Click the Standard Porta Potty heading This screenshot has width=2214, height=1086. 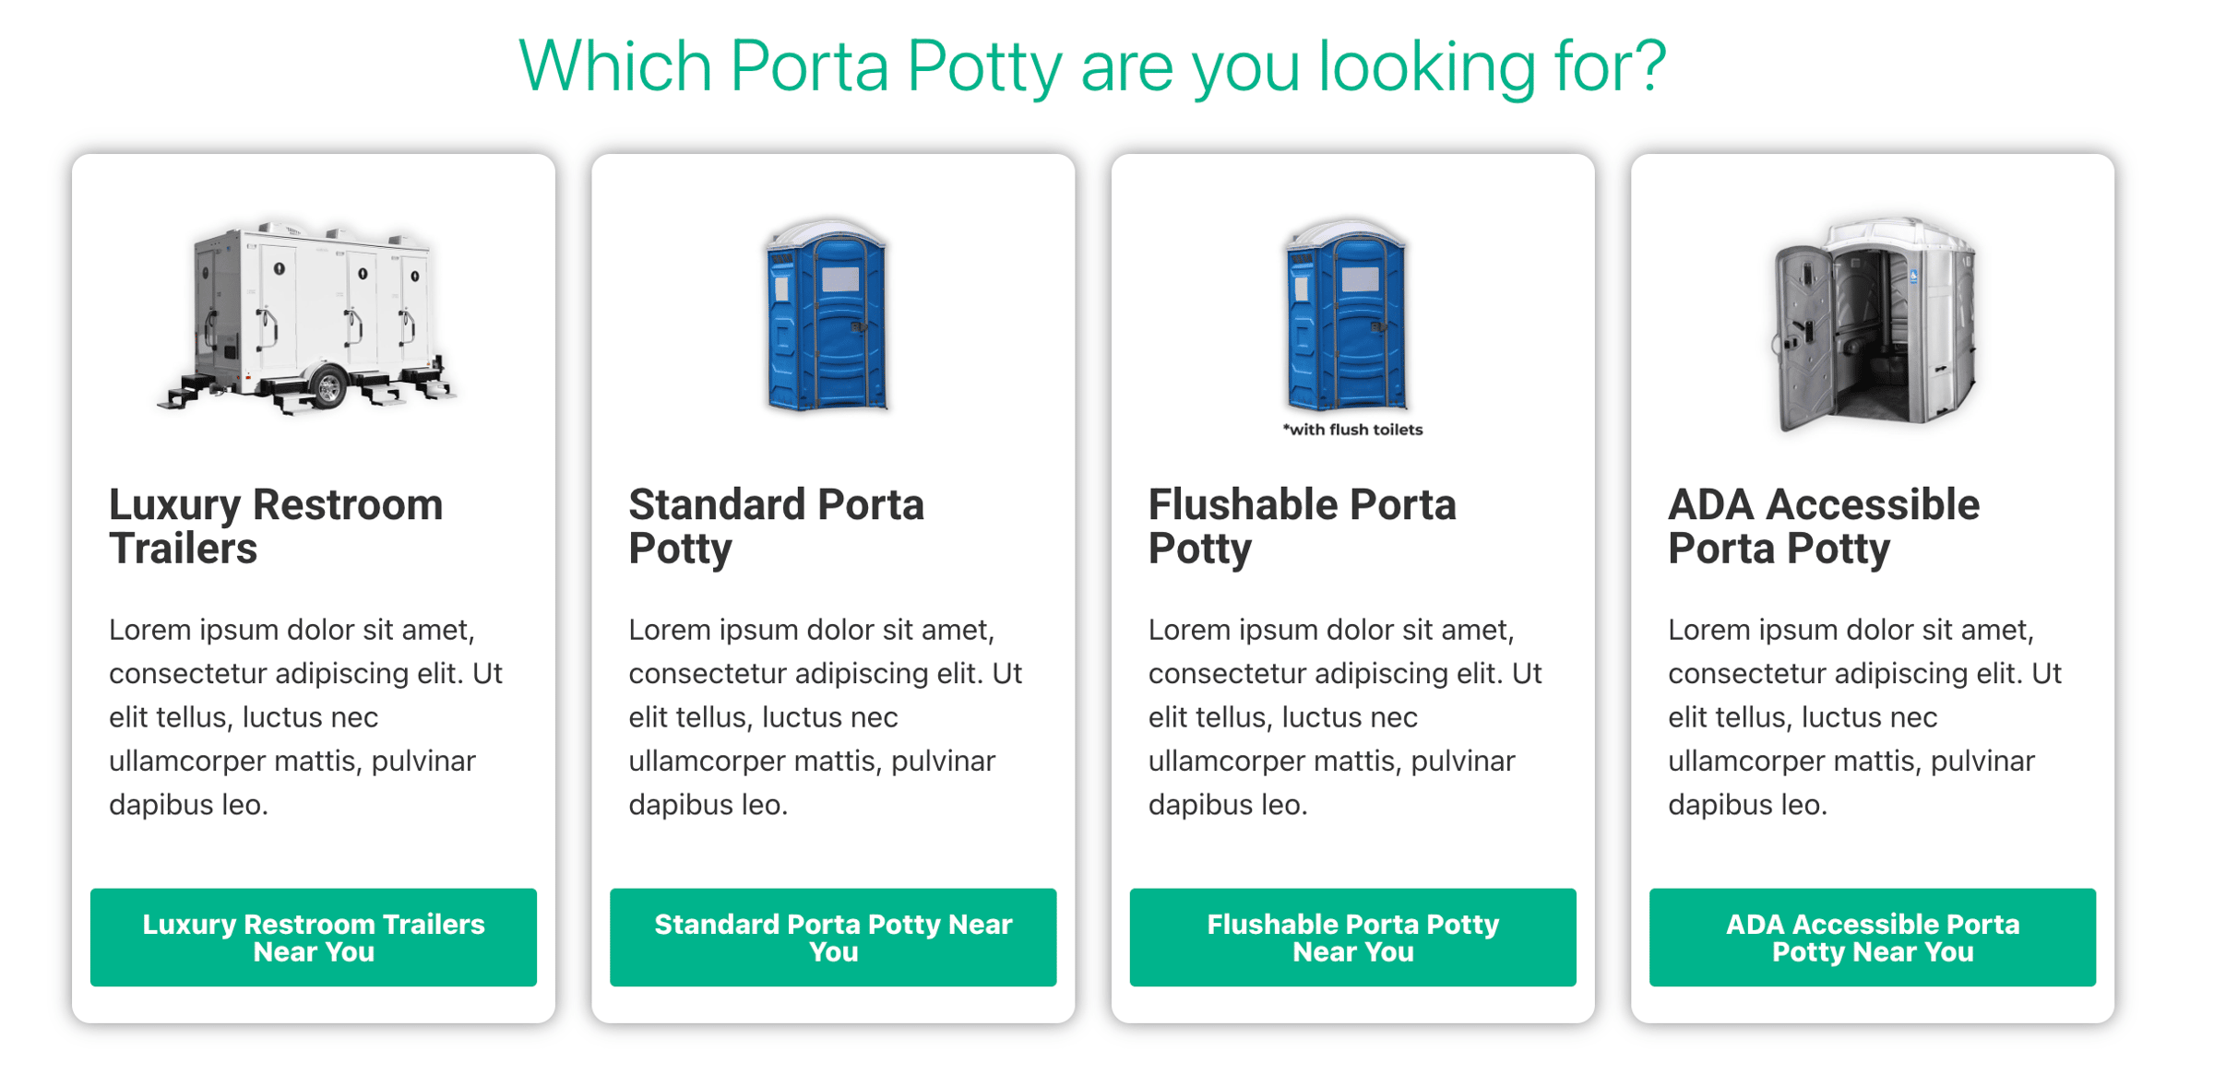(x=776, y=526)
